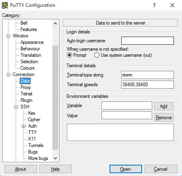Click the 'Data to send to the server' header

[120, 23]
